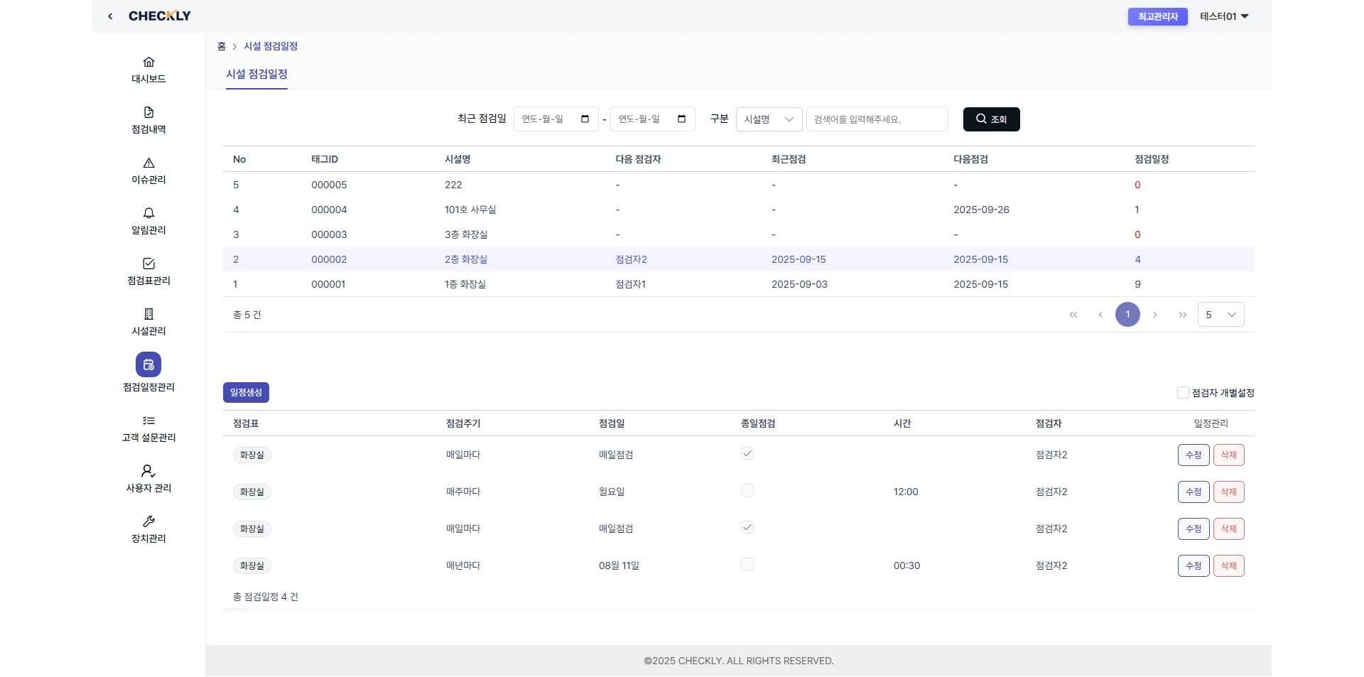
Task: Open the rows-per-page dropdown showing 5
Action: coord(1220,315)
